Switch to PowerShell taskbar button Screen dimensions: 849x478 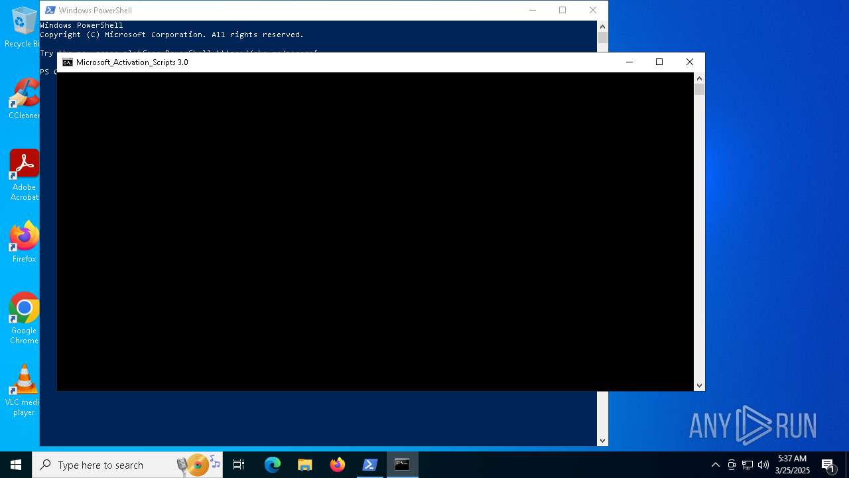[x=369, y=465]
